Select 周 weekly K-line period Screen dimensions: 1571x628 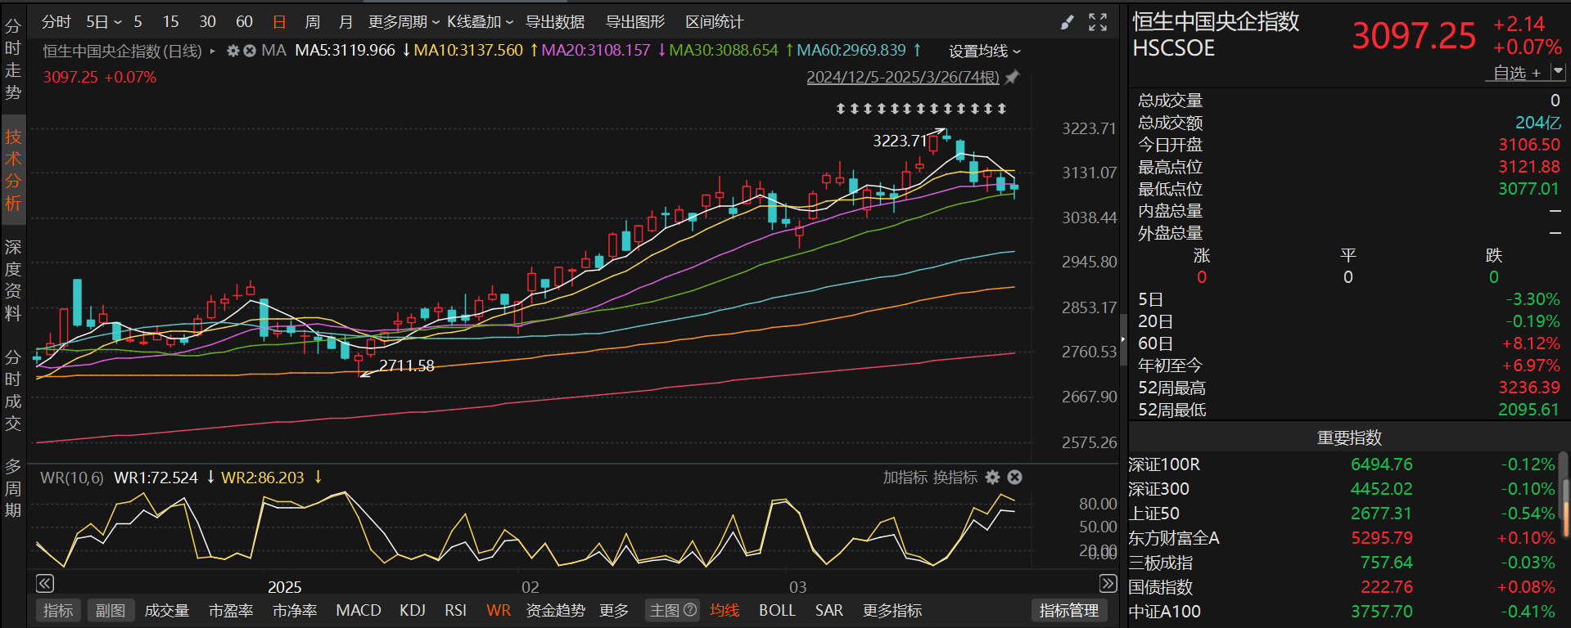click(x=313, y=22)
